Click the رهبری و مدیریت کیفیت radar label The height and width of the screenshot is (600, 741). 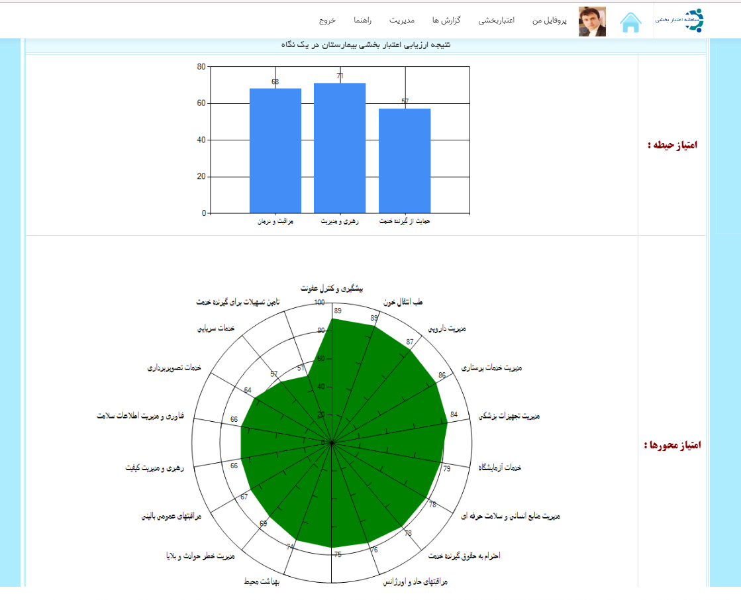[x=154, y=468]
